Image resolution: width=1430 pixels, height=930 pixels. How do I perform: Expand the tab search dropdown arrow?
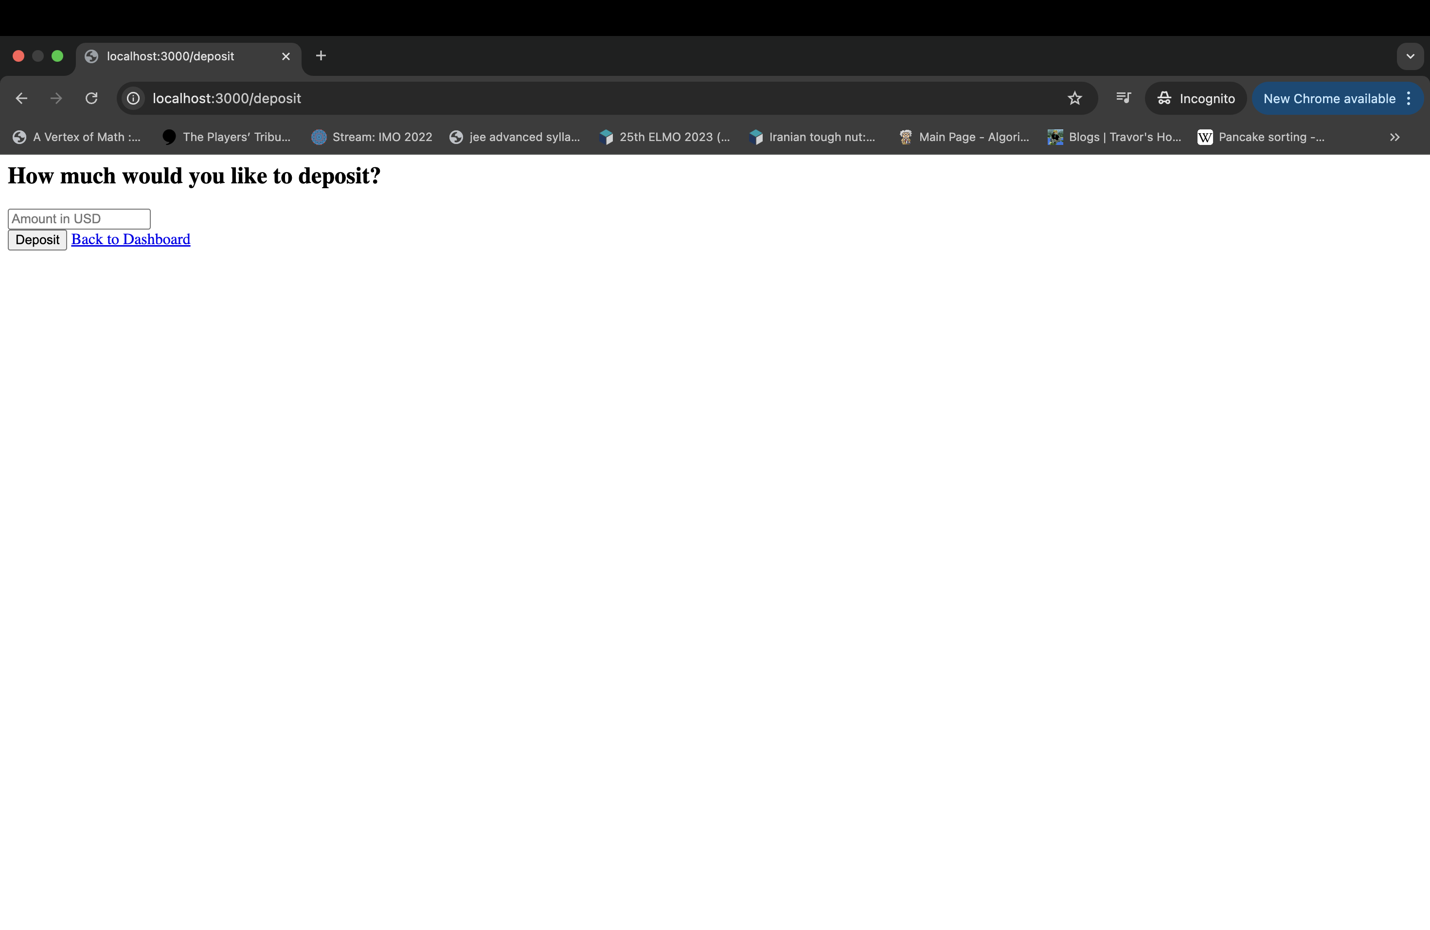pyautogui.click(x=1410, y=56)
